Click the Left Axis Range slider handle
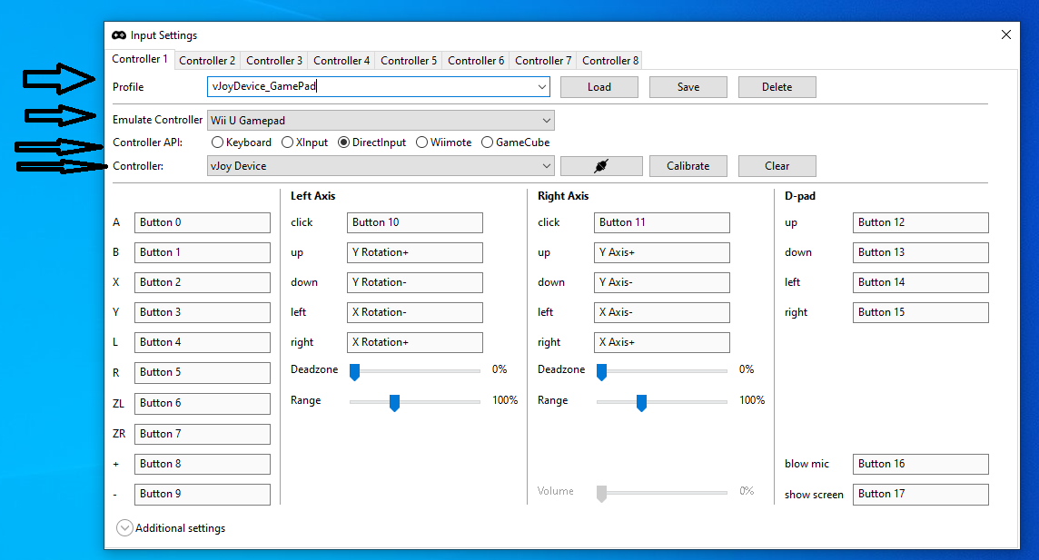This screenshot has width=1039, height=560. click(x=394, y=402)
